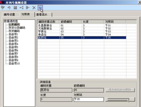
Task: Select 自由项7 tree node
Action: (x=13, y=54)
